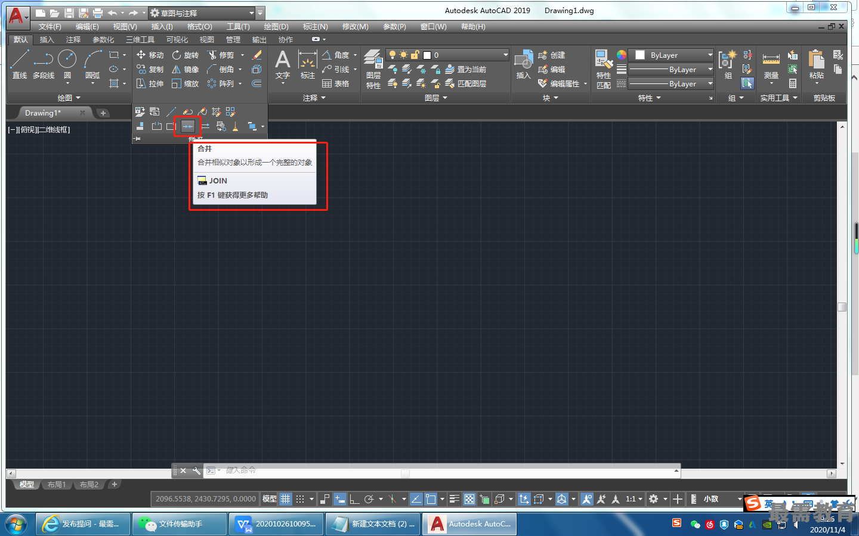Select the Circle (圆) tool
Viewport: 859px width, 536px height.
coord(67,64)
